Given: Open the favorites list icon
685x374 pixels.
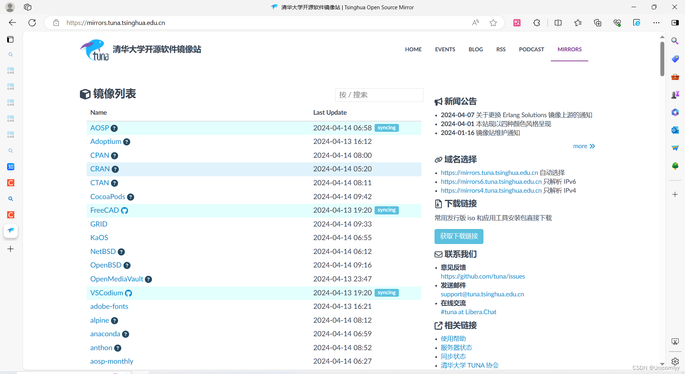Looking at the screenshot, I should click(x=578, y=23).
